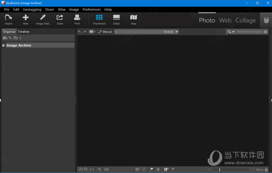Open the Image menu
The image size is (272, 173).
tap(74, 10)
